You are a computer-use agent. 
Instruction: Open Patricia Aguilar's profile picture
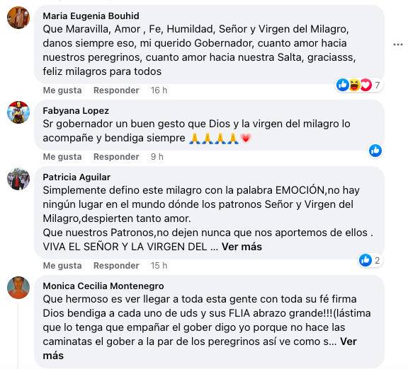click(x=18, y=179)
